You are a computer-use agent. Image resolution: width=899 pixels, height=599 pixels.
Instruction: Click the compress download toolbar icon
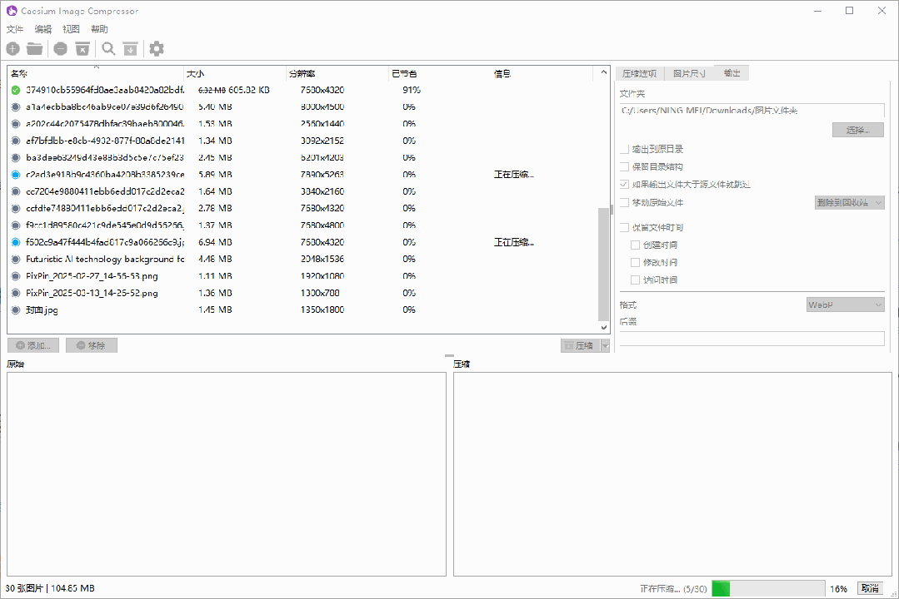tap(131, 49)
